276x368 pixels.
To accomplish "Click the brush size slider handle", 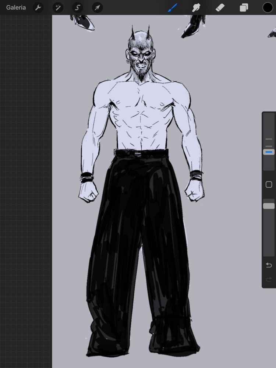I will point(269,152).
